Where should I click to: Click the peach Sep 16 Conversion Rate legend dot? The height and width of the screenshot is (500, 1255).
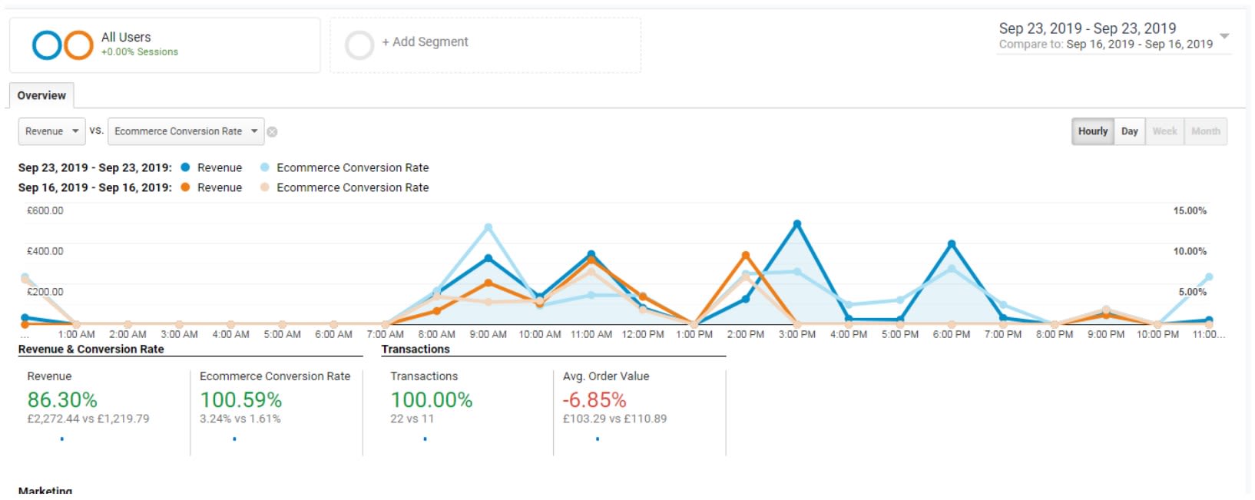(265, 187)
